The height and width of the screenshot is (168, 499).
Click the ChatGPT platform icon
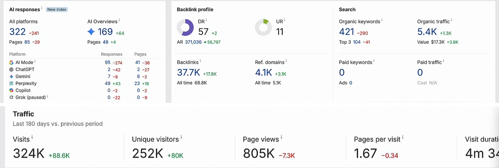click(x=11, y=69)
